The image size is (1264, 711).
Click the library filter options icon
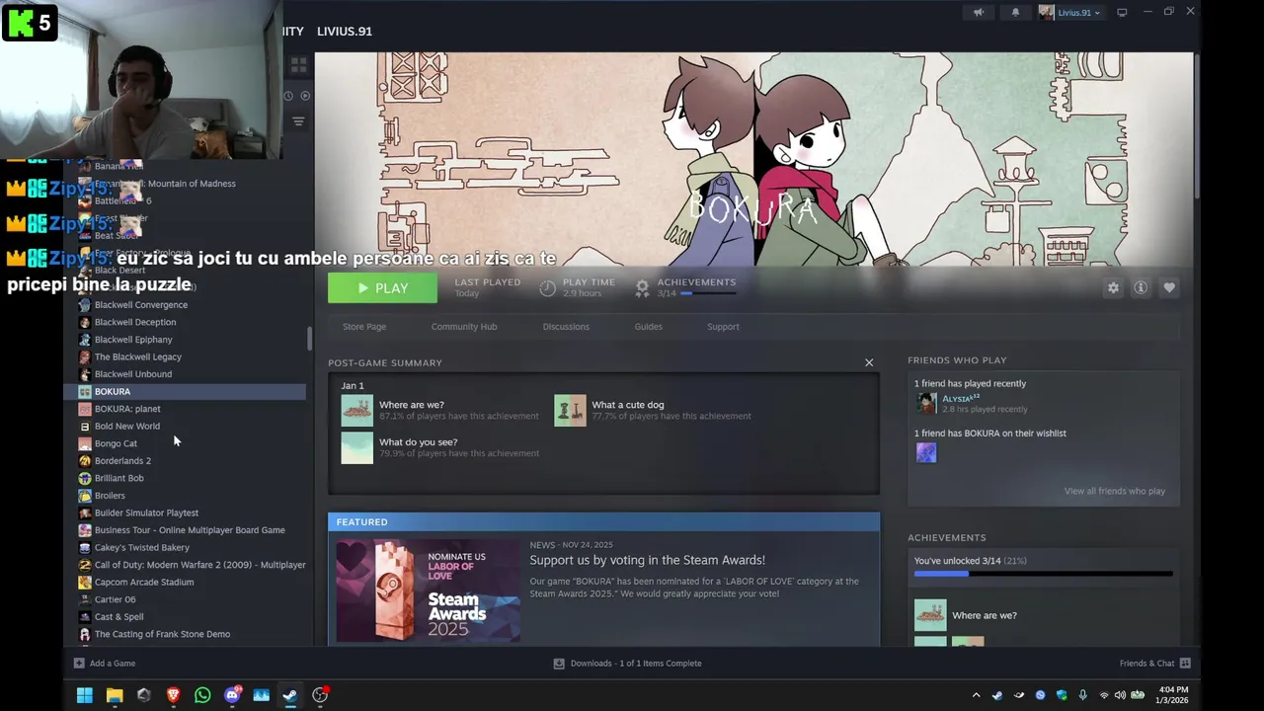[298, 121]
